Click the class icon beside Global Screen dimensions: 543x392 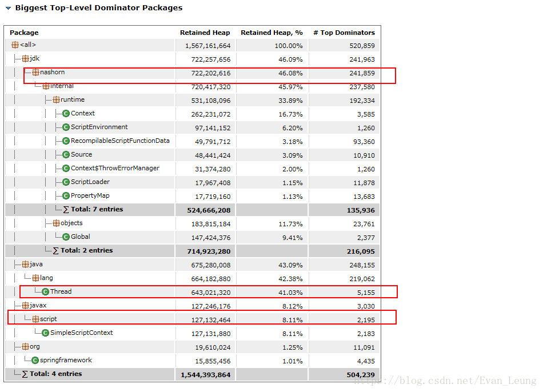click(x=66, y=237)
